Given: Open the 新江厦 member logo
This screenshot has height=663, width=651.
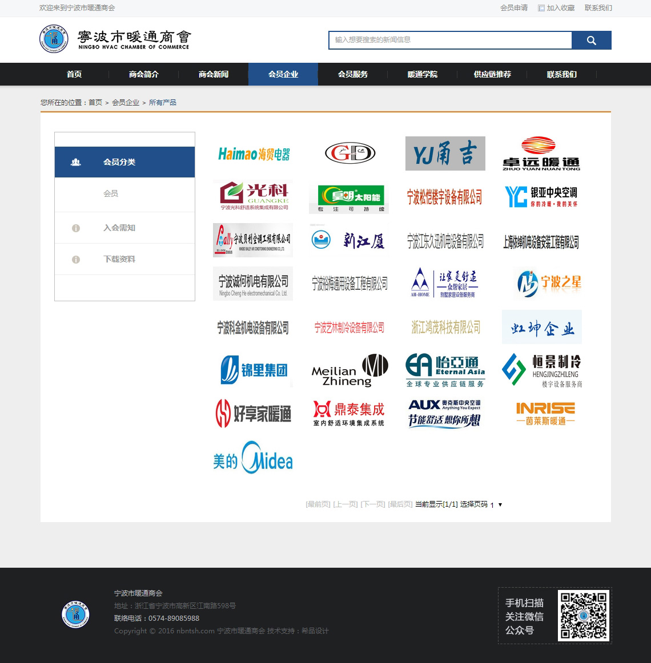Looking at the screenshot, I should pyautogui.click(x=349, y=240).
